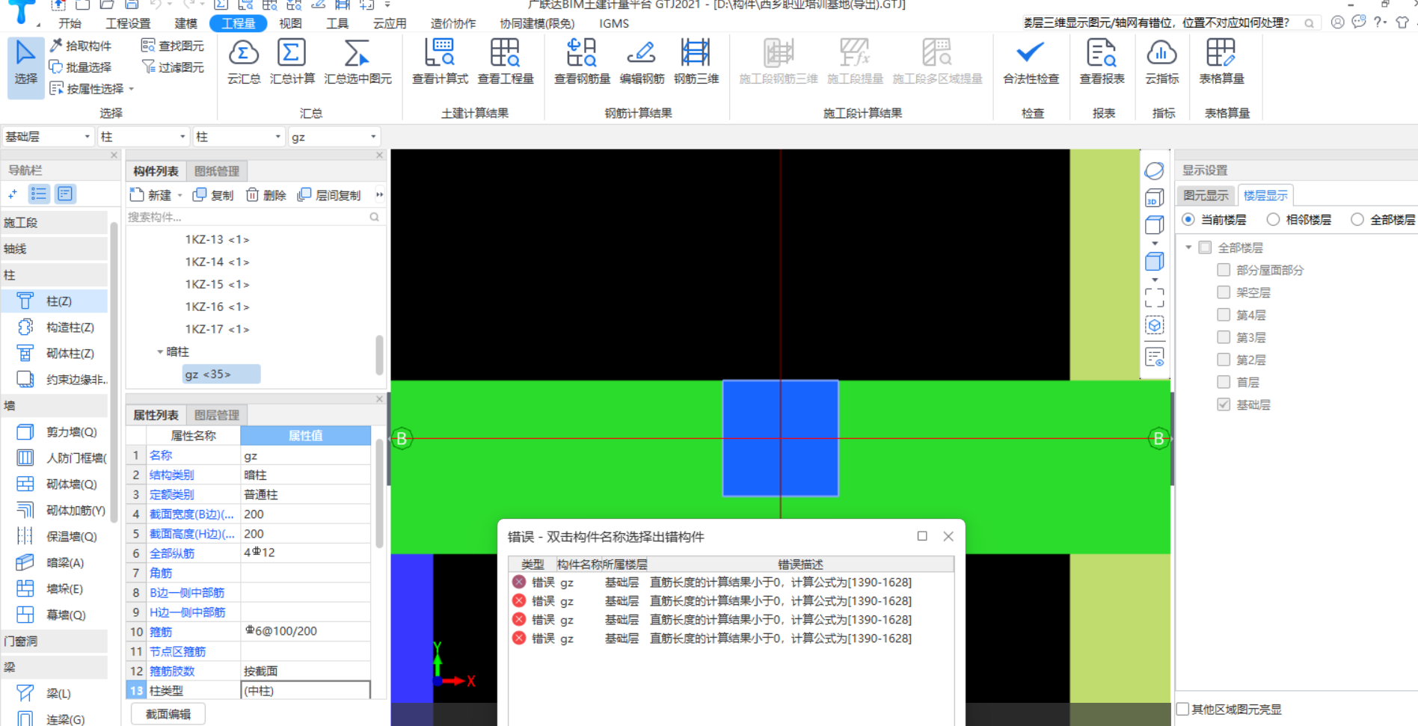The height and width of the screenshot is (726, 1418).
Task: Collapse the 全部楼层 tree expander
Action: 1188,247
